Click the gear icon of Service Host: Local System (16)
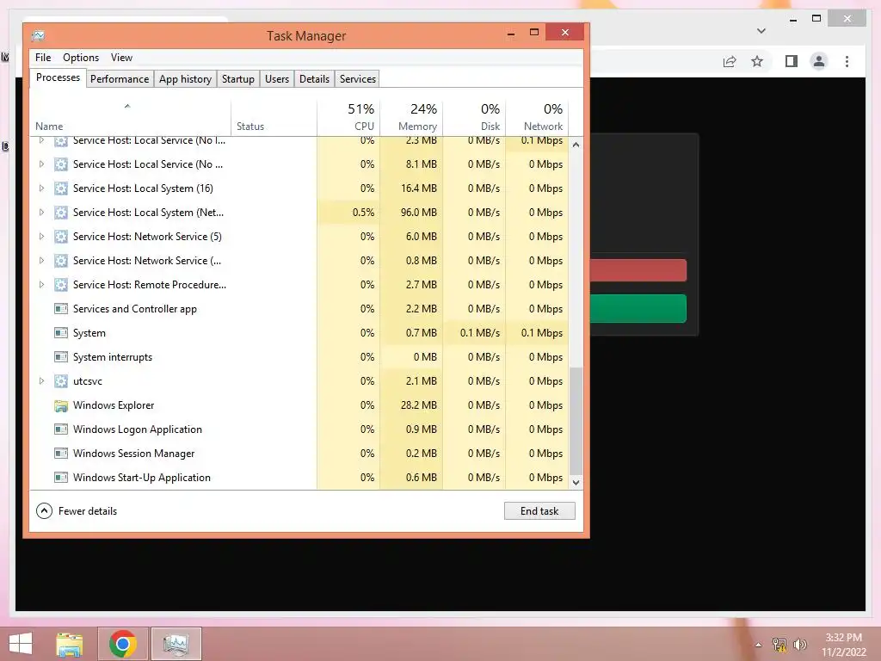The image size is (881, 661). tap(61, 188)
